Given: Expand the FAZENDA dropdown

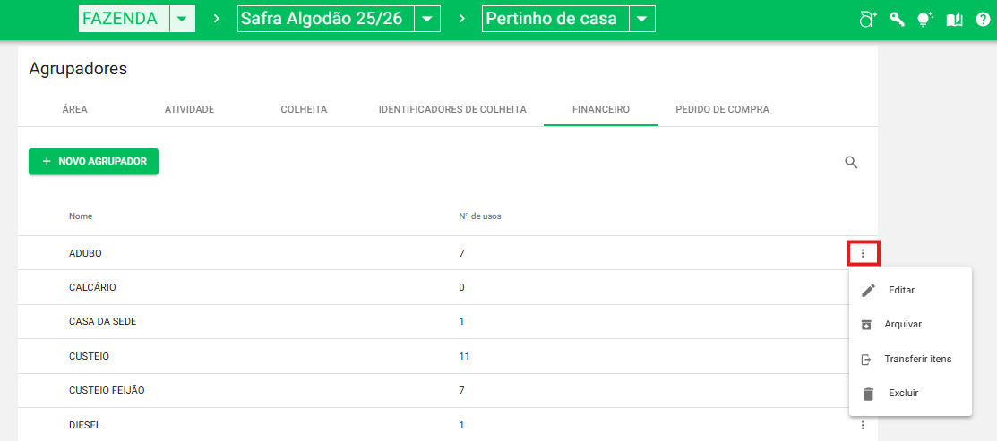Looking at the screenshot, I should click(182, 19).
